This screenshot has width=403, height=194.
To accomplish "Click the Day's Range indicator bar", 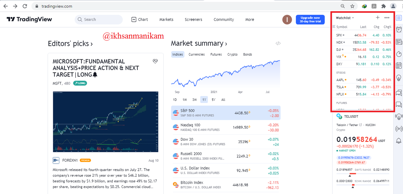I will click(363, 174).
